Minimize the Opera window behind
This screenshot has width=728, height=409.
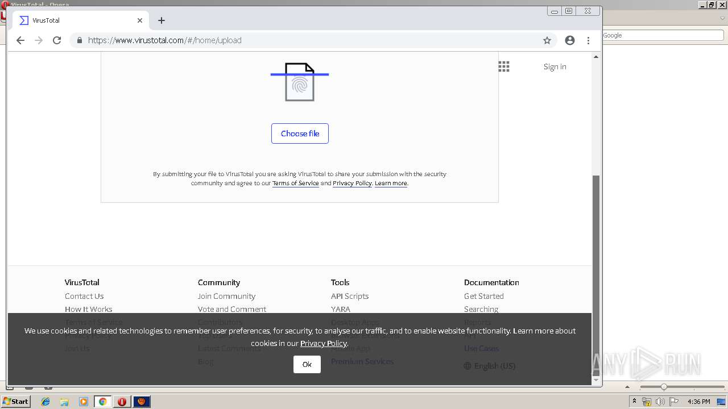point(703,5)
